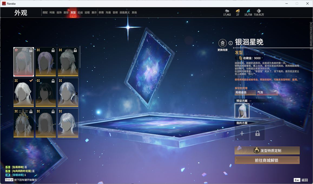Click the locked scheme slot under 我的方案
Screen dimensions: 313x184
tap(258, 133)
